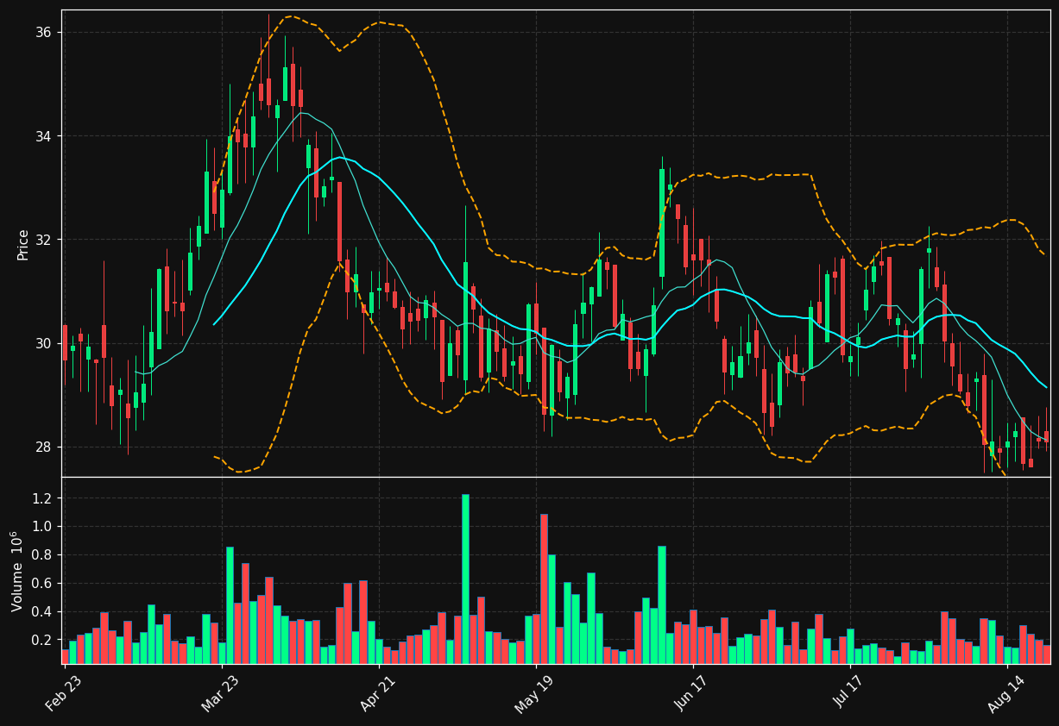Click the price axis value 30
This screenshot has width=1059, height=726.
[43, 343]
